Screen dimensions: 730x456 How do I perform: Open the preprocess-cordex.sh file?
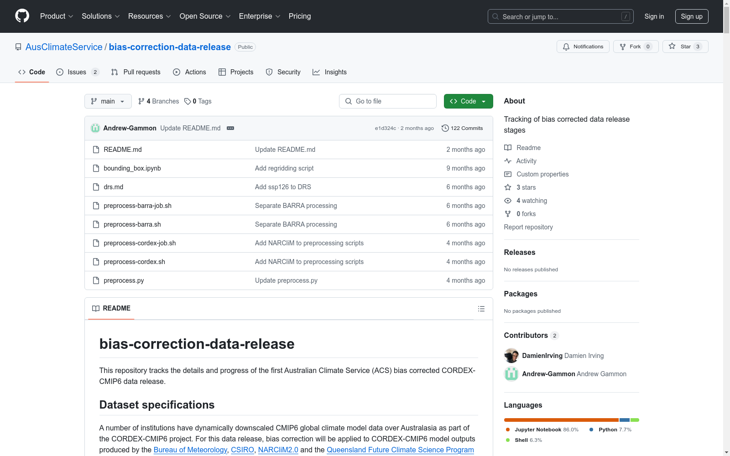[134, 262]
